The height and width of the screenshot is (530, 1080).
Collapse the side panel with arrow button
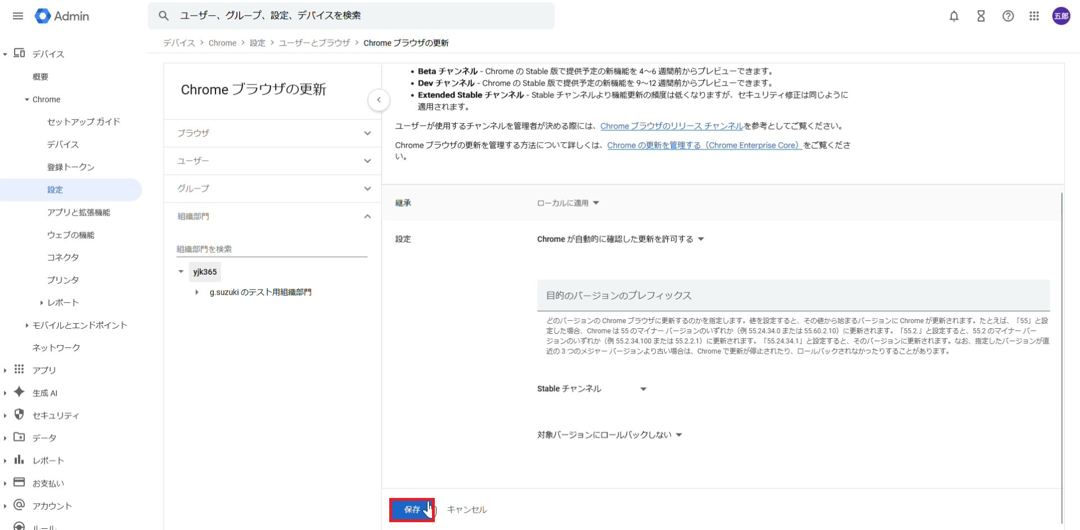pos(379,100)
